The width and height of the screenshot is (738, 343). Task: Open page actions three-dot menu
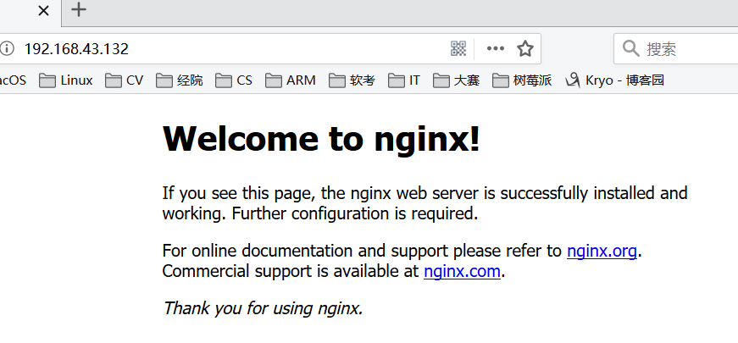[495, 48]
